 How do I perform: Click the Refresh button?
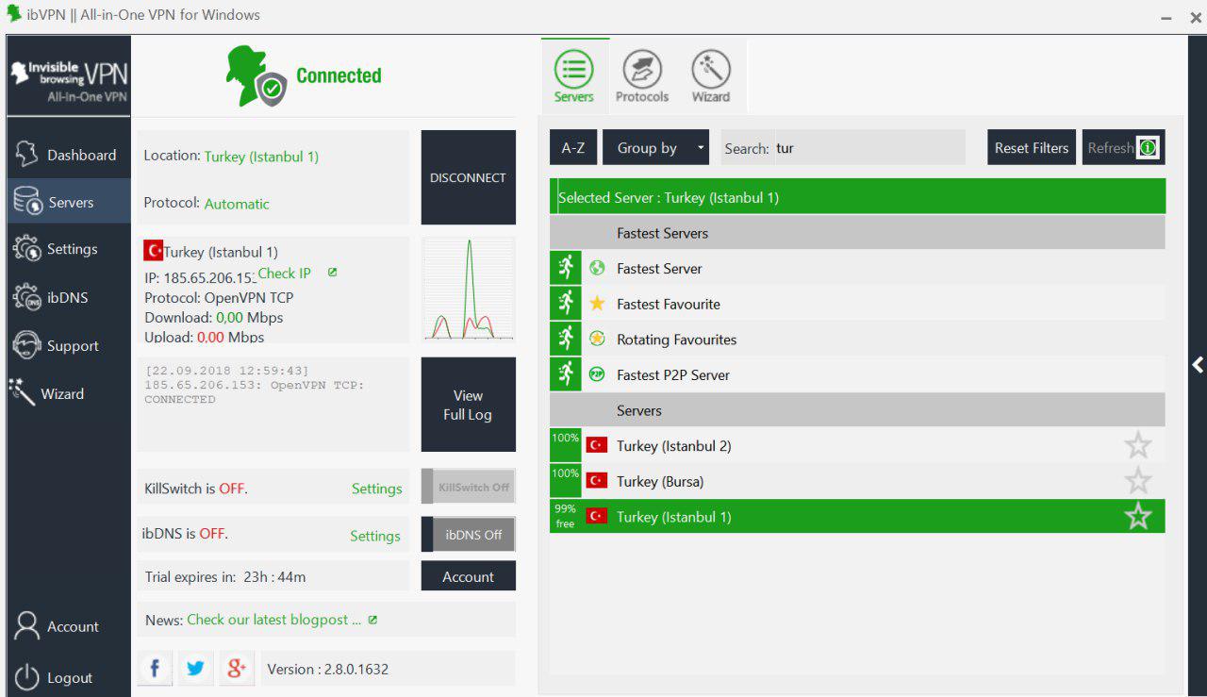tap(1123, 148)
